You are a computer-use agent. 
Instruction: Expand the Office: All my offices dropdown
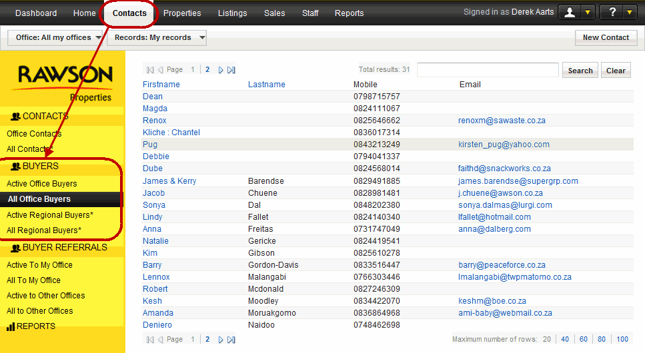point(56,38)
